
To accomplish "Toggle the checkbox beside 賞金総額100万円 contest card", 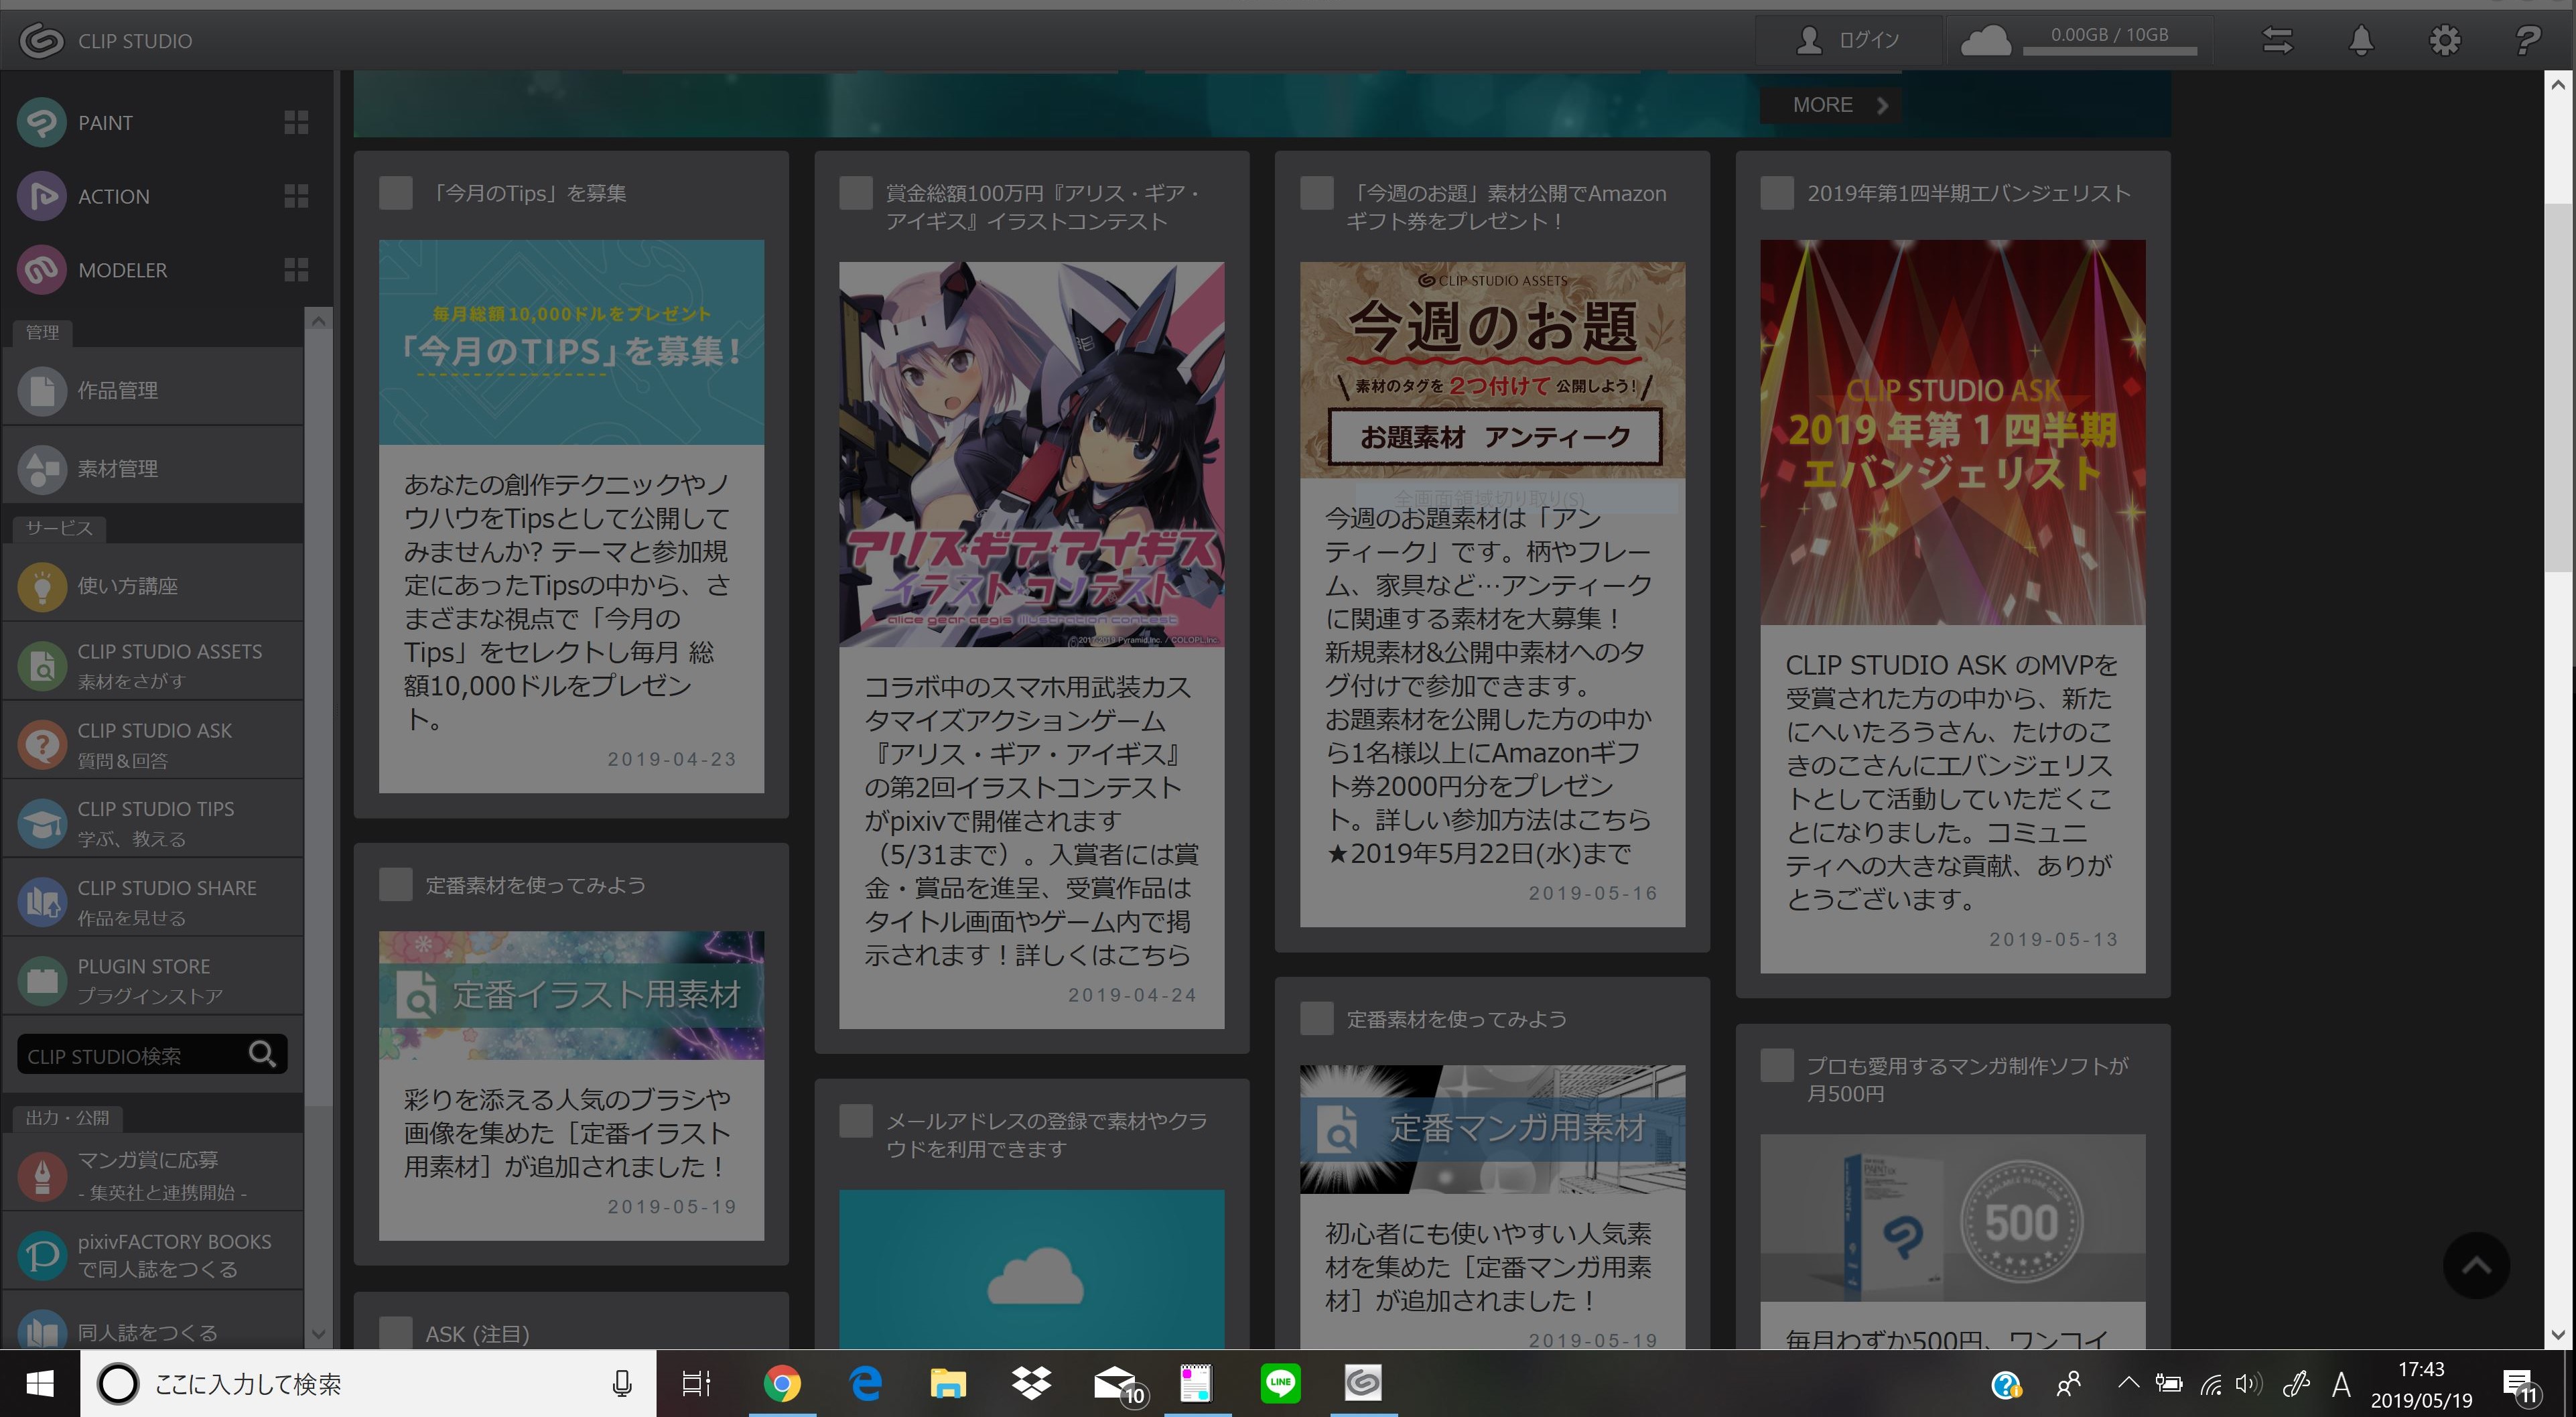I will tap(856, 193).
